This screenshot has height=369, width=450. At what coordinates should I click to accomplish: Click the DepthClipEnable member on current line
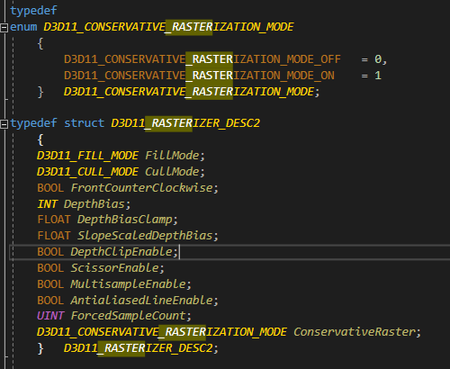(x=121, y=252)
